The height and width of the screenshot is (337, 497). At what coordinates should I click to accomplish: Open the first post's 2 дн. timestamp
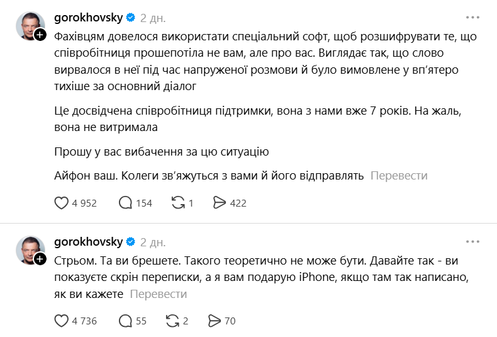point(153,18)
